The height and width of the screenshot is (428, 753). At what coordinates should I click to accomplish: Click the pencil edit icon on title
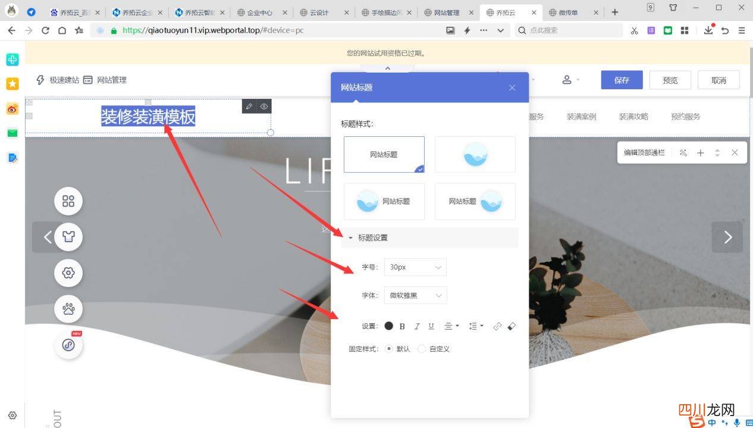pos(249,107)
